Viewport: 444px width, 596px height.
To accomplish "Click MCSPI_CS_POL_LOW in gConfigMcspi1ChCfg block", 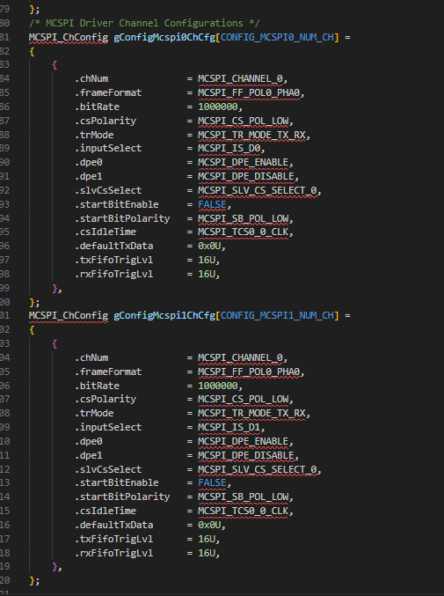I will [244, 399].
